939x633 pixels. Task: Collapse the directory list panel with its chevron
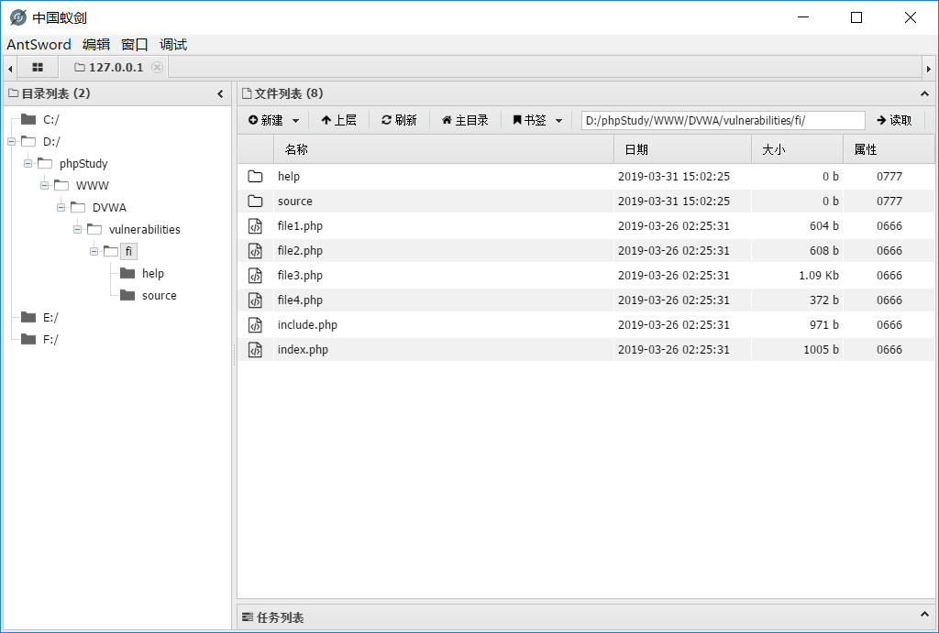(x=220, y=94)
